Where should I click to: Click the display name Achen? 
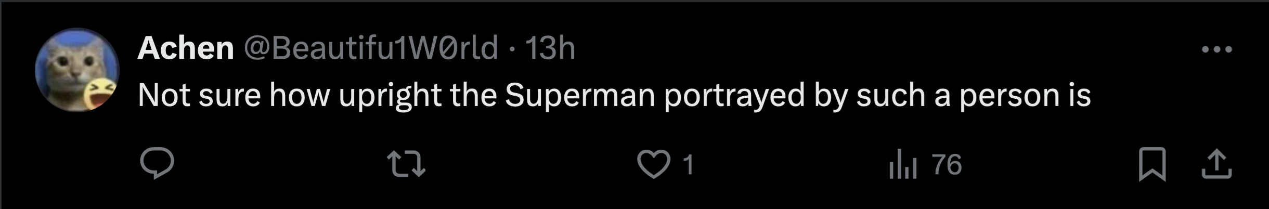[186, 48]
